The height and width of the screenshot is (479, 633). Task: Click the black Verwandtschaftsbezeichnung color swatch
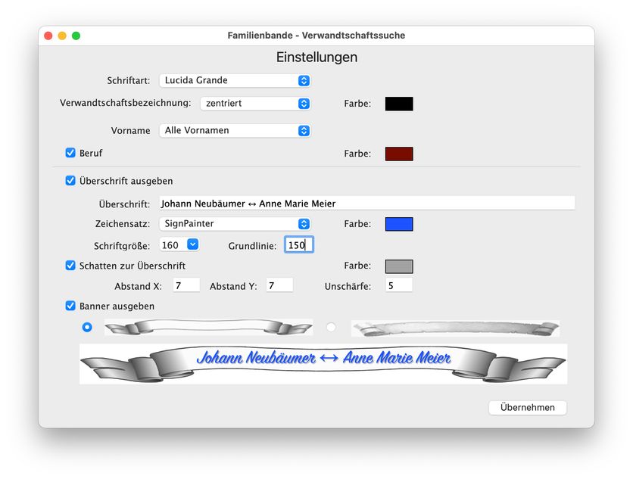[399, 104]
